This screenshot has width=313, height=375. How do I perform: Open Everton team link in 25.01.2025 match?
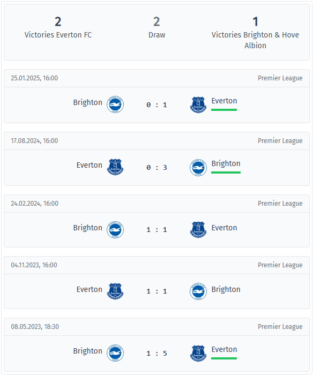pos(224,101)
